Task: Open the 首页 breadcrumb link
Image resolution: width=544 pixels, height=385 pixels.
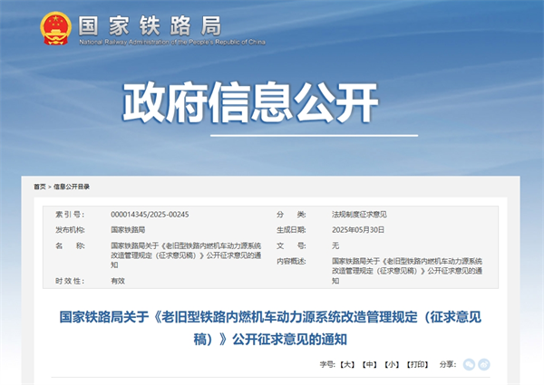Action: point(40,187)
